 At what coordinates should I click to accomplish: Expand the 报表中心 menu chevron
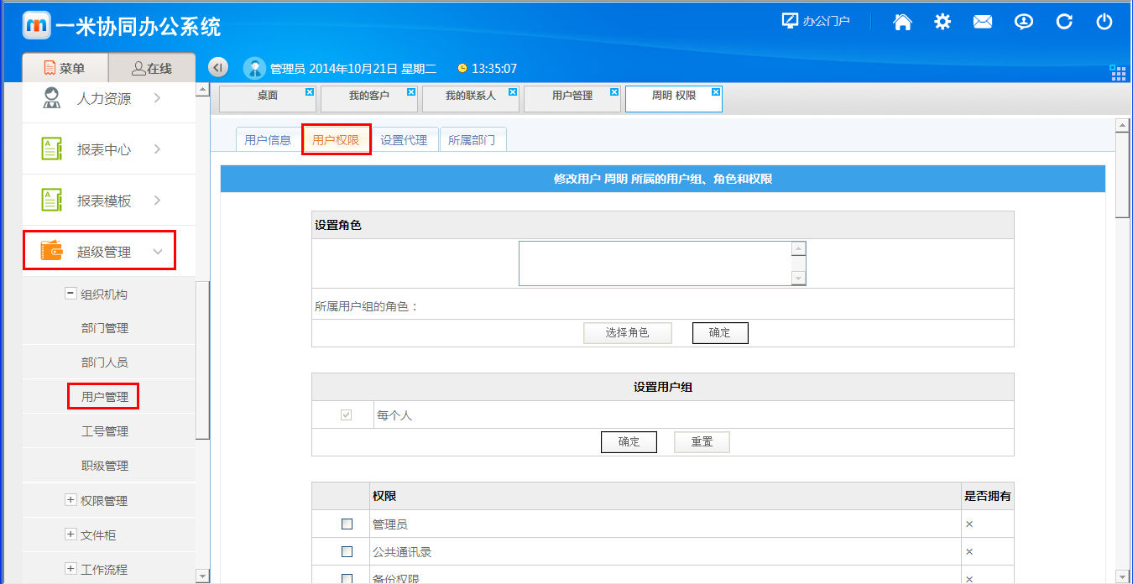pos(157,149)
